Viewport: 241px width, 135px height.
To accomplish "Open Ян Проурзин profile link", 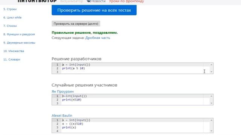I will [63, 91].
